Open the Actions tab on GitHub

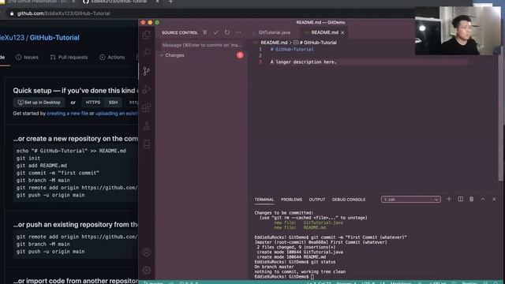pyautogui.click(x=112, y=58)
